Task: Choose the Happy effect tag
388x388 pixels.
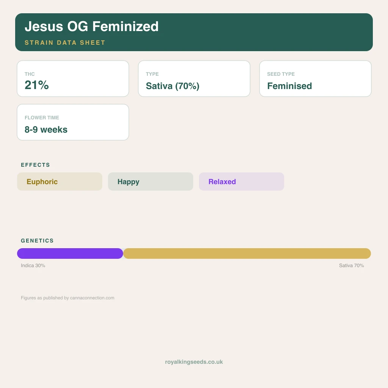Action: pos(150,181)
